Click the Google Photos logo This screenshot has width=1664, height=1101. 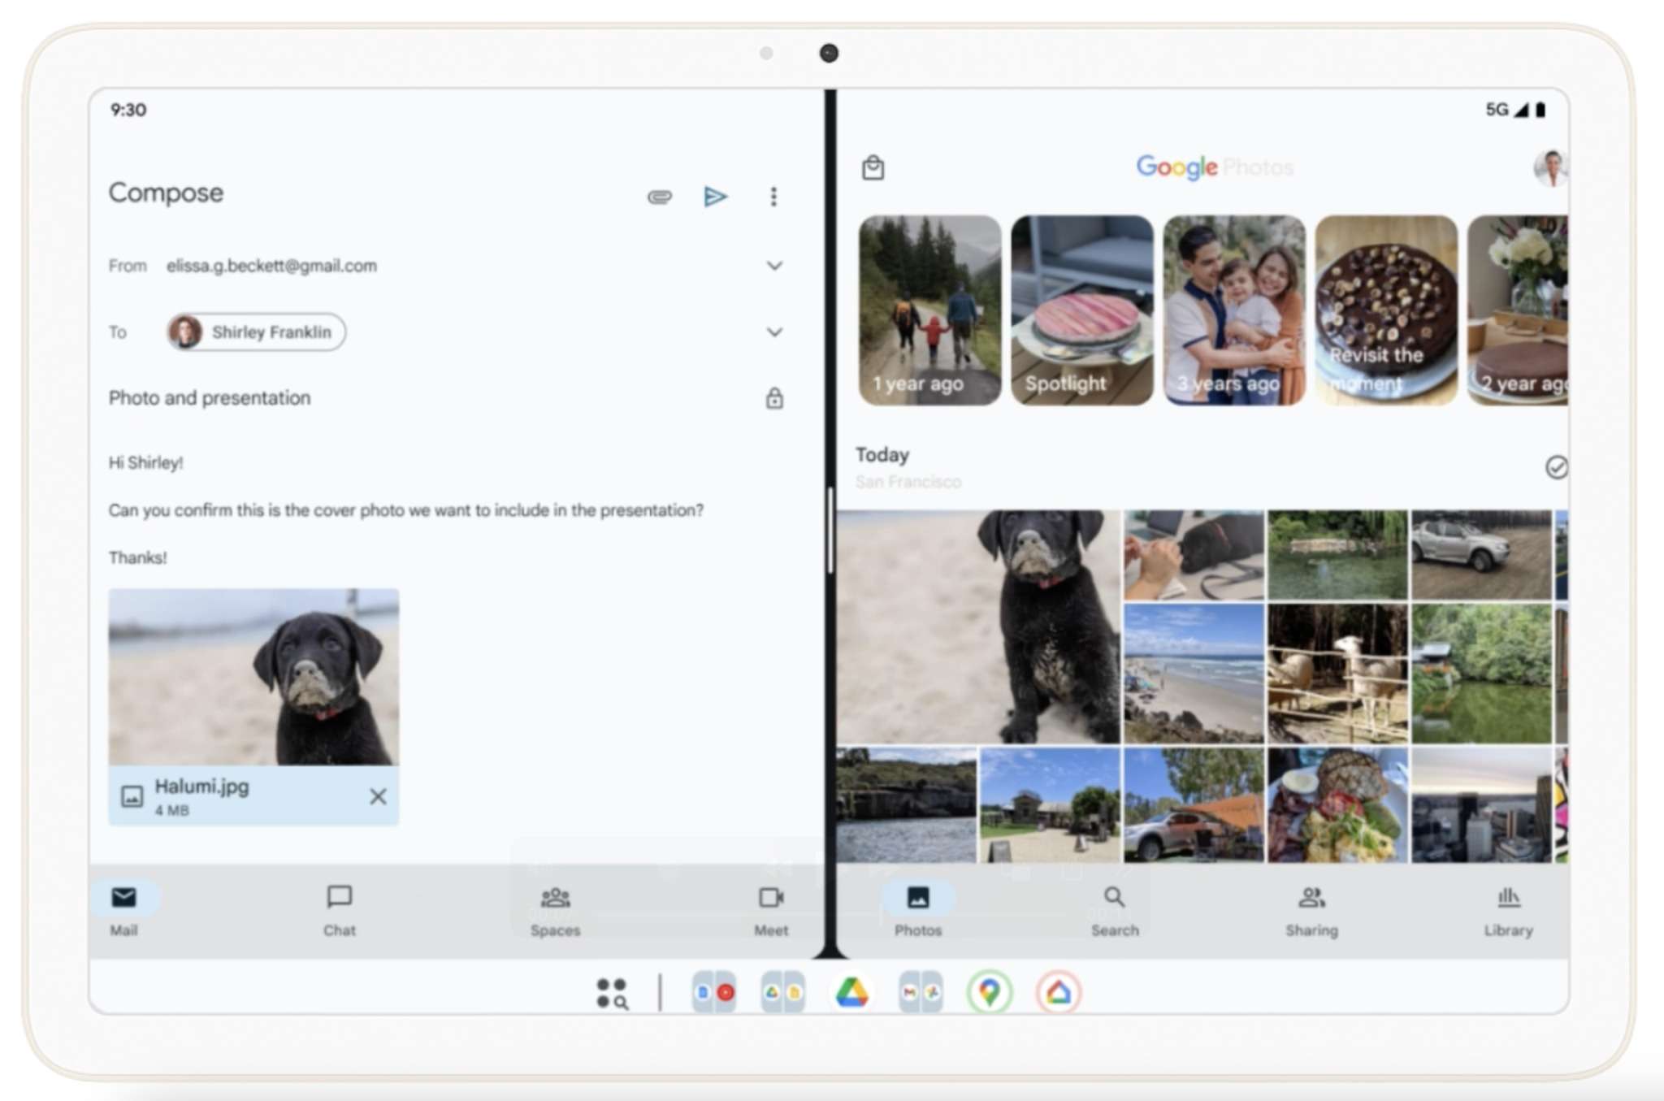[1215, 167]
